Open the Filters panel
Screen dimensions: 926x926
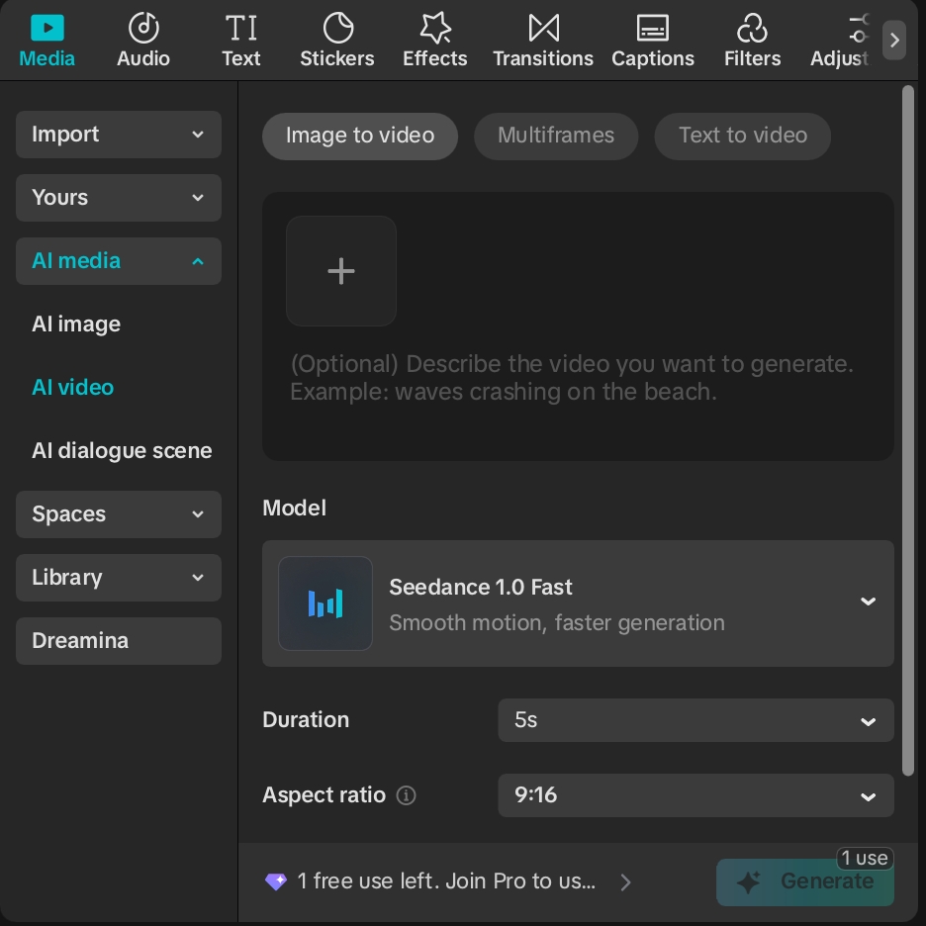pyautogui.click(x=752, y=28)
